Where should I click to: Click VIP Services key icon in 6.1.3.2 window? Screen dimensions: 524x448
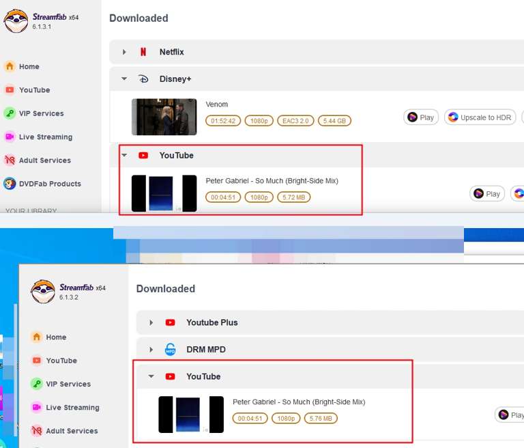pyautogui.click(x=37, y=383)
